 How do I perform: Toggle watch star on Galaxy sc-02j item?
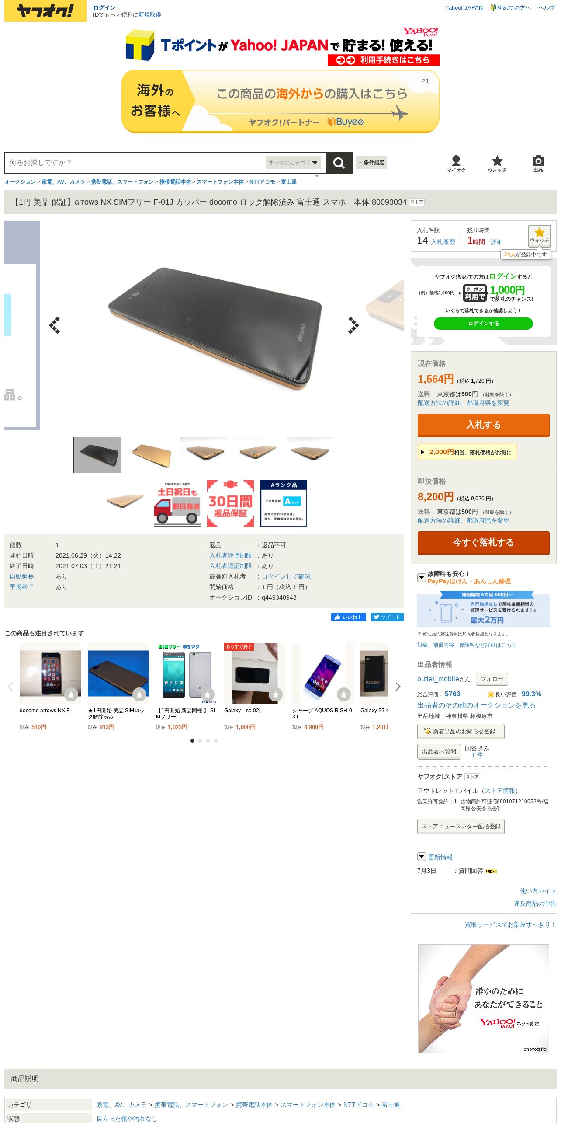pos(276,694)
